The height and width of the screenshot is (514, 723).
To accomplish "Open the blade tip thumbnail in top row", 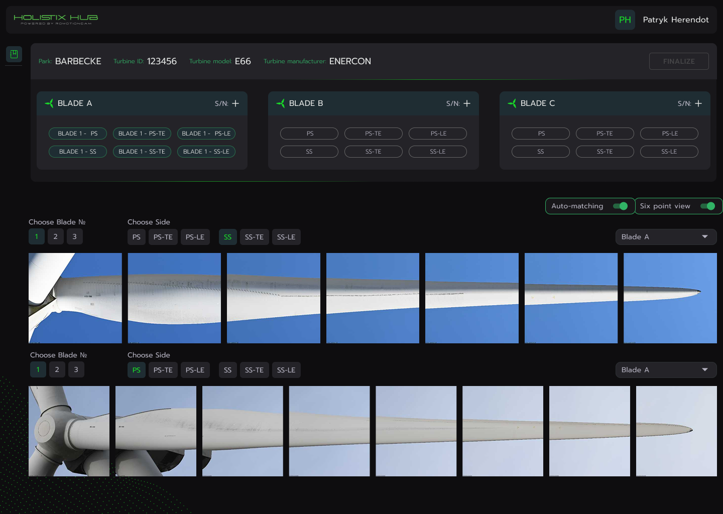I will click(x=670, y=298).
